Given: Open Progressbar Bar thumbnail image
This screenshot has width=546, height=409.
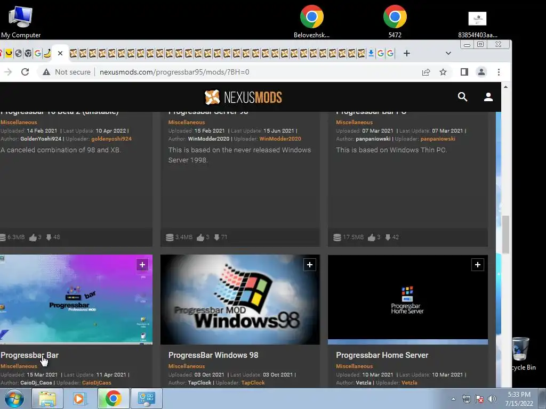Looking at the screenshot, I should 76,299.
